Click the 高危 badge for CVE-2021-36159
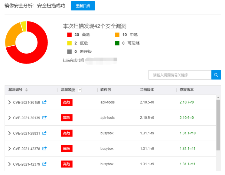 pos(67,102)
